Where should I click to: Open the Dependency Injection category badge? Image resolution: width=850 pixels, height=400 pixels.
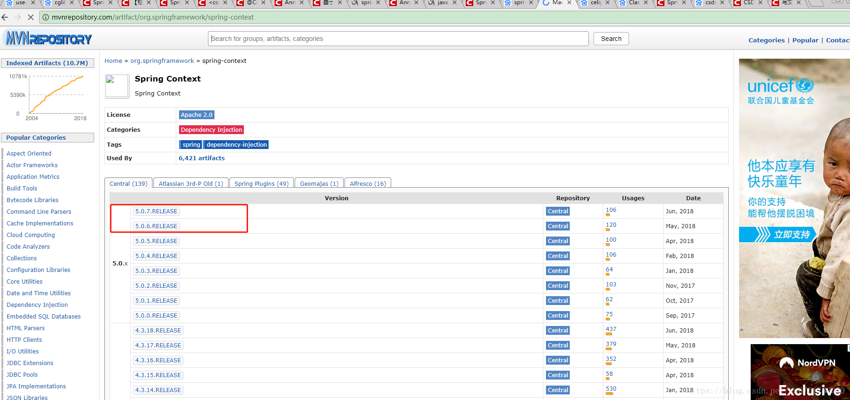click(x=212, y=129)
